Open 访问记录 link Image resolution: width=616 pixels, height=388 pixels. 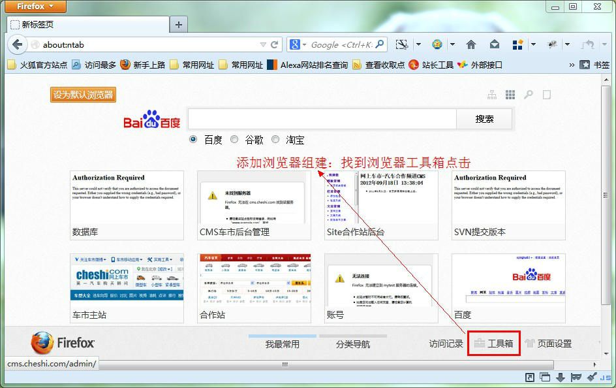tap(446, 344)
